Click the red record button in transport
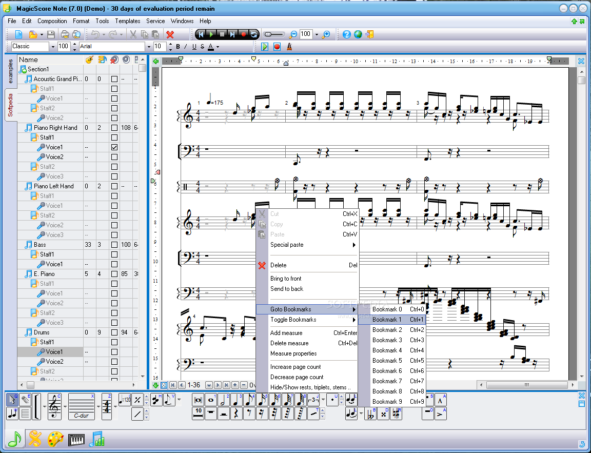This screenshot has height=453, width=591. coord(244,34)
